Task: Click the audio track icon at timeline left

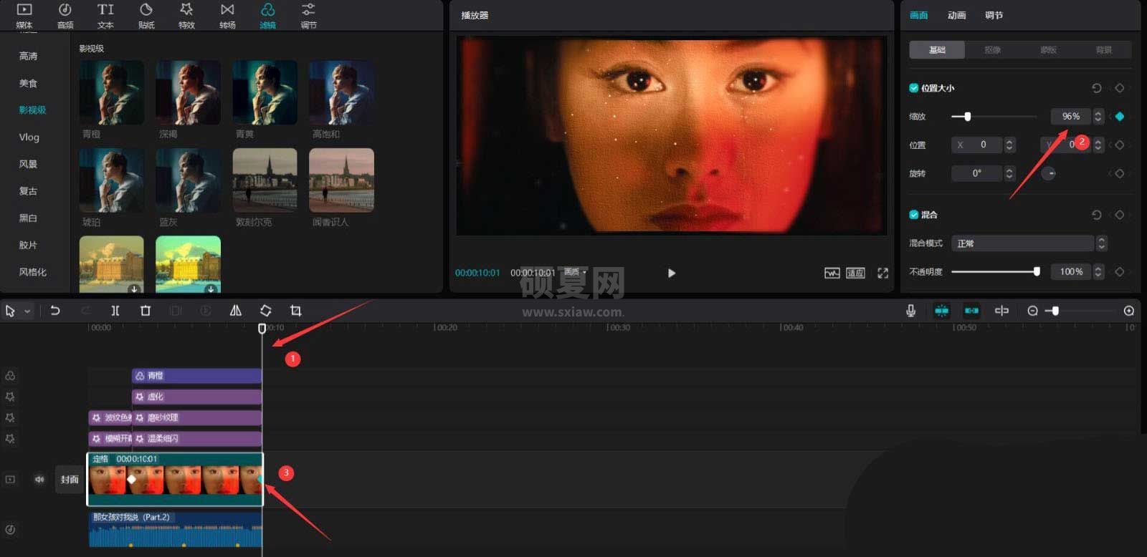Action: pos(10,530)
